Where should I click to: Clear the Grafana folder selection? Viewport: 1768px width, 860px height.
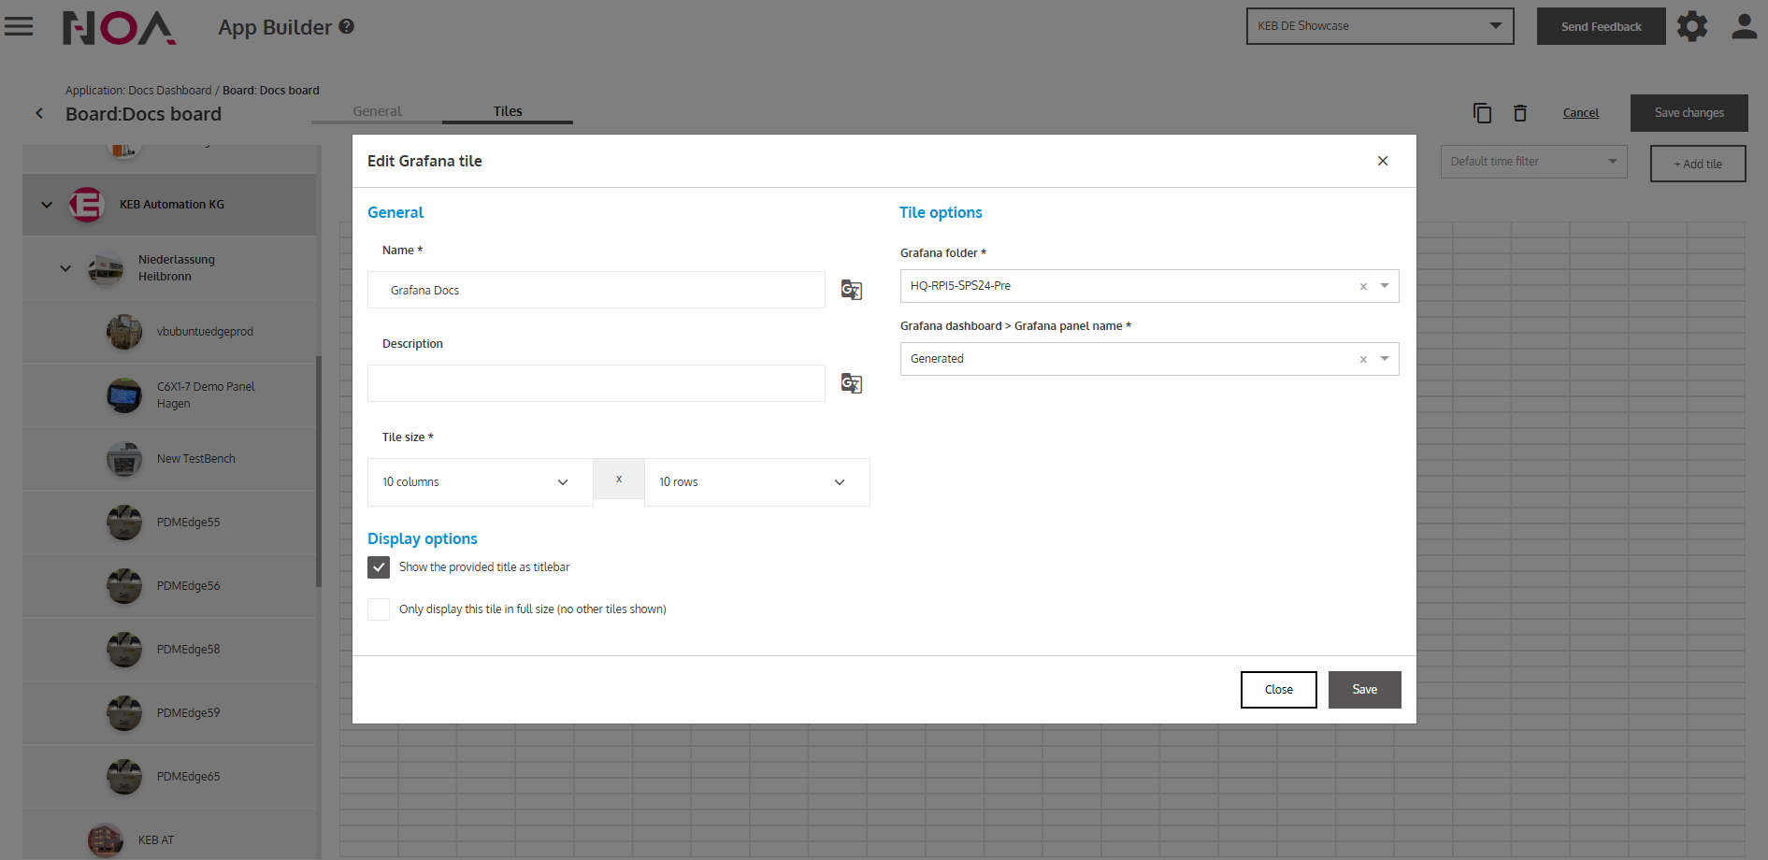(1363, 286)
